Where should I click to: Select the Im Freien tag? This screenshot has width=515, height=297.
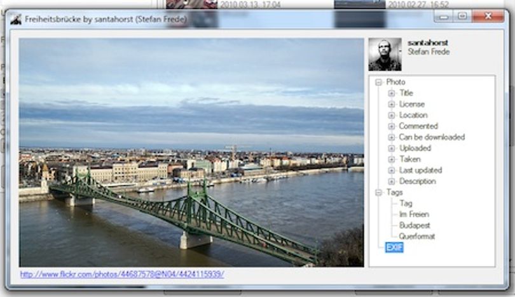tap(414, 214)
